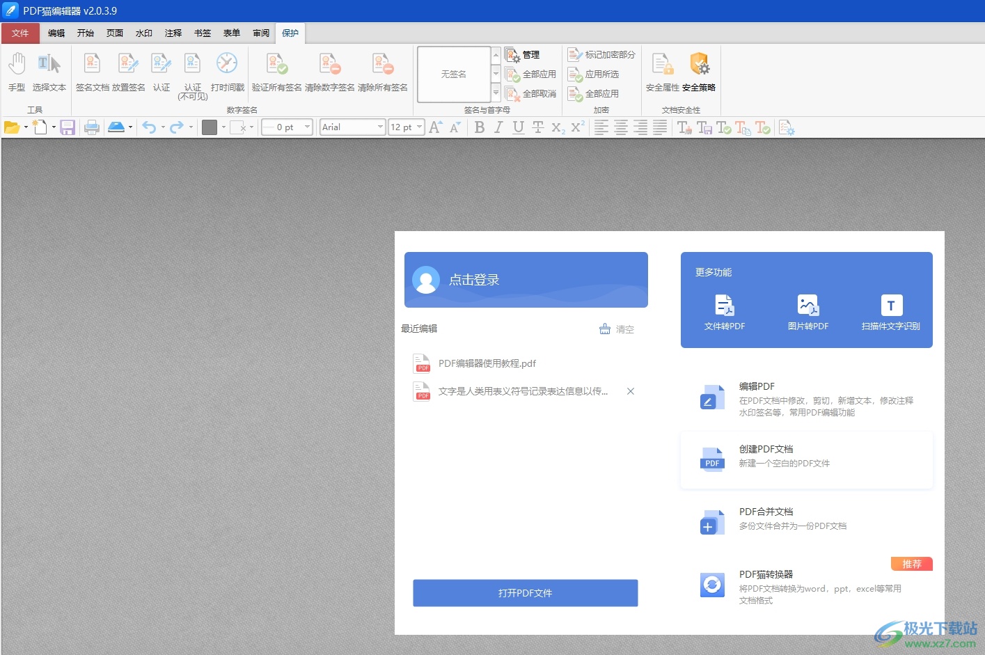
Task: Click Clear All Signatures (清除所有签名)
Action: coord(382,72)
